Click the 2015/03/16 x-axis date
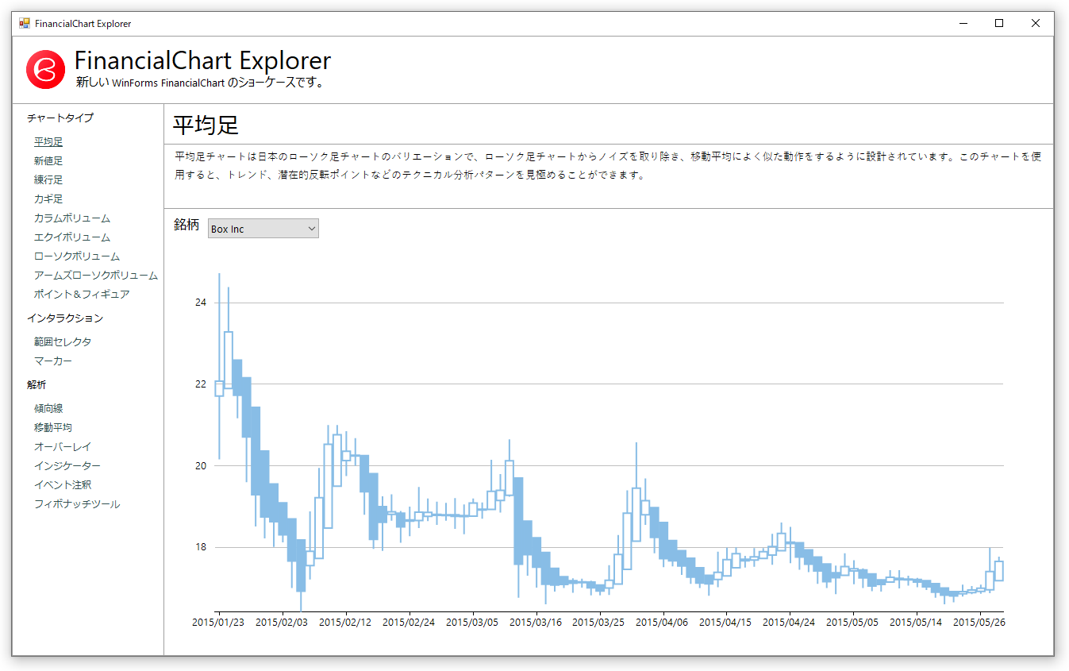 pyautogui.click(x=536, y=623)
